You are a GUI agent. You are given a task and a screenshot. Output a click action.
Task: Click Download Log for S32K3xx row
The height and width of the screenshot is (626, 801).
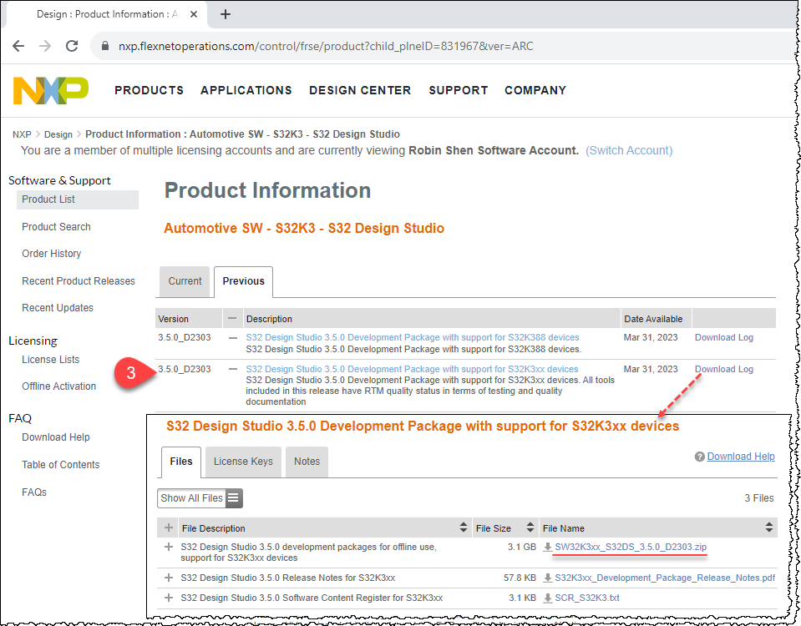click(724, 369)
